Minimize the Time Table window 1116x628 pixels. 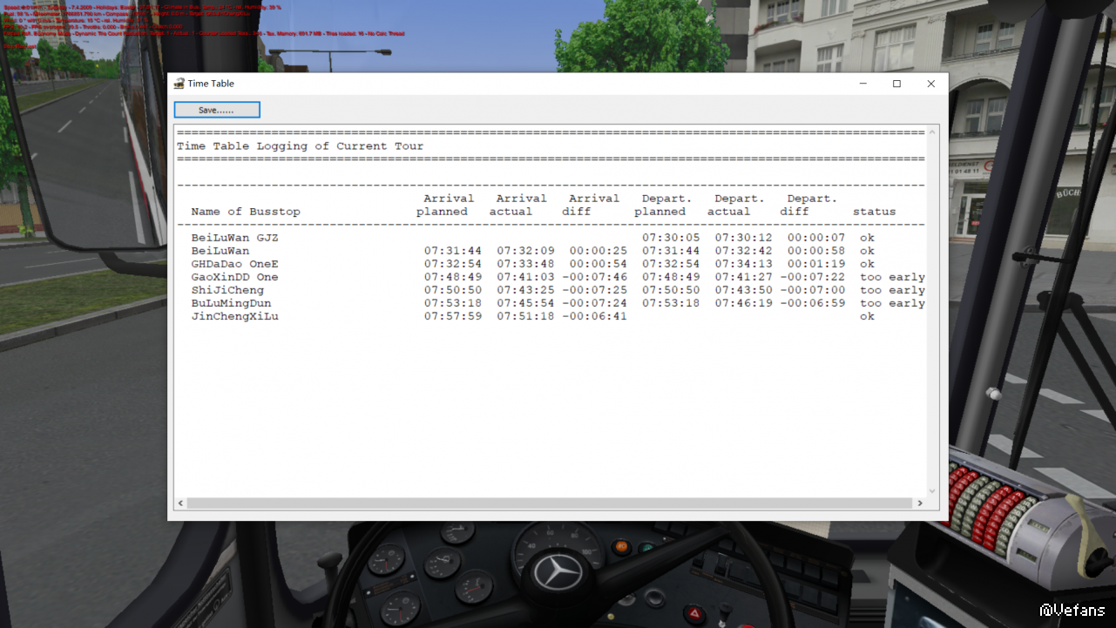[x=862, y=84]
